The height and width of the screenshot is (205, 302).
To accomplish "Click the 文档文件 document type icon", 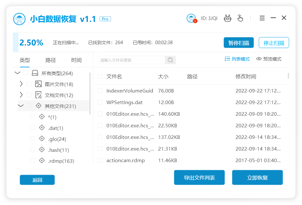I will (x=38, y=95).
